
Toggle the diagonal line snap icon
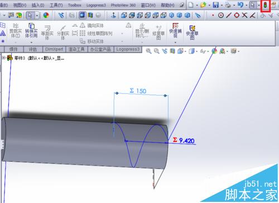[229, 15]
